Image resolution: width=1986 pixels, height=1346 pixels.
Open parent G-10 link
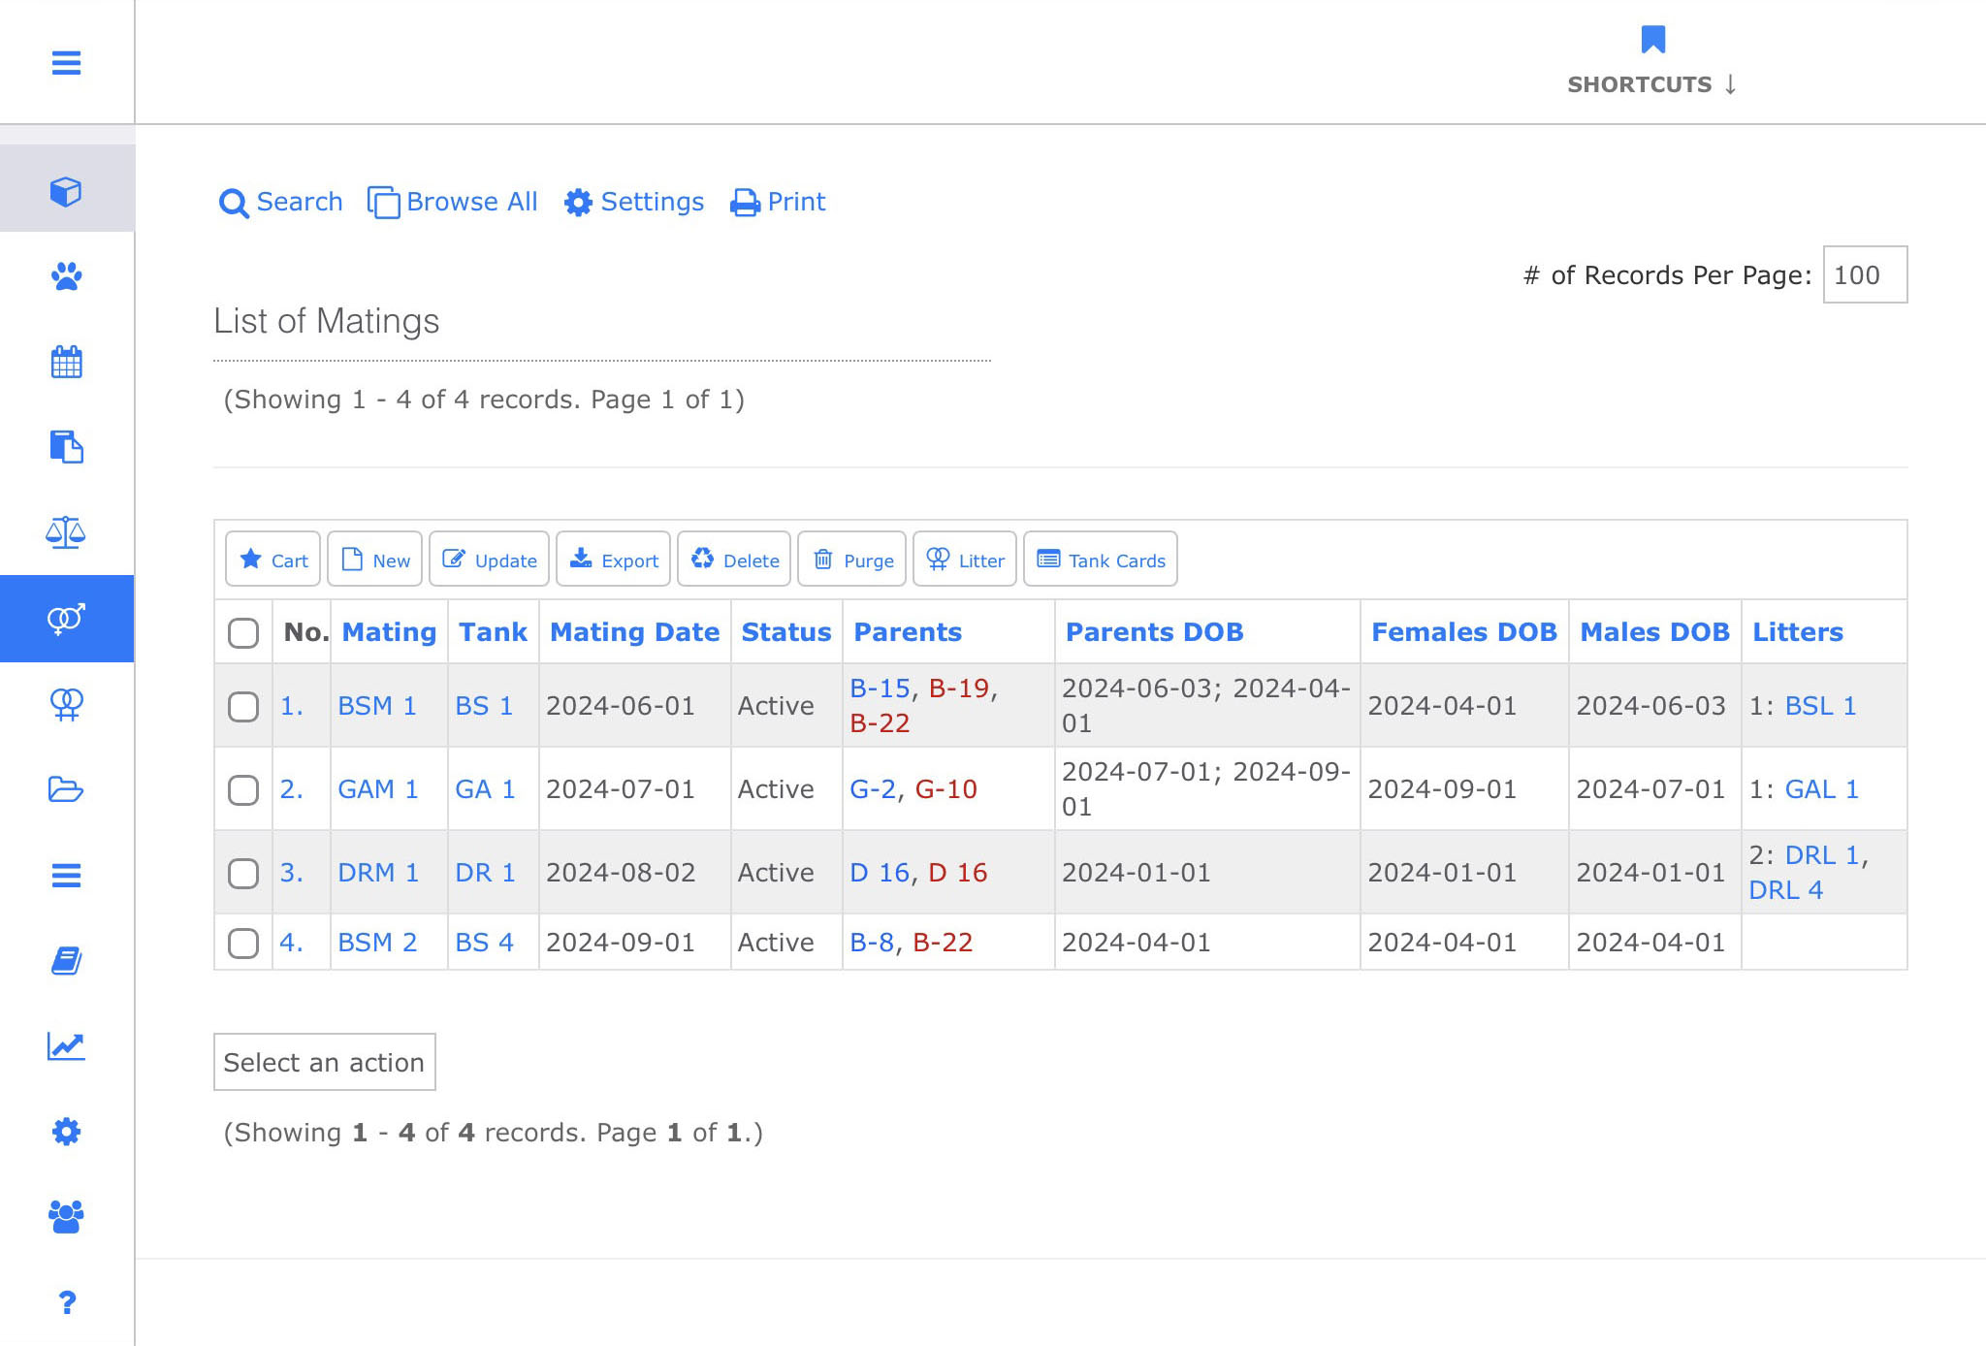pos(946,789)
